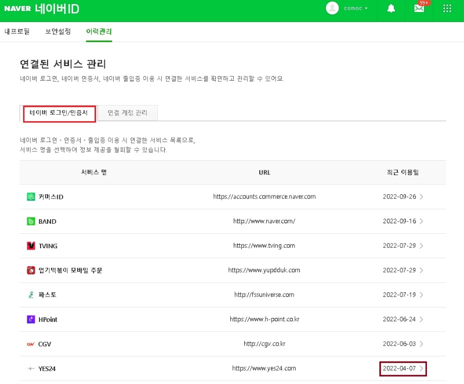Click URL https://www.yes24.com
The height and width of the screenshot is (384, 464).
tap(264, 368)
